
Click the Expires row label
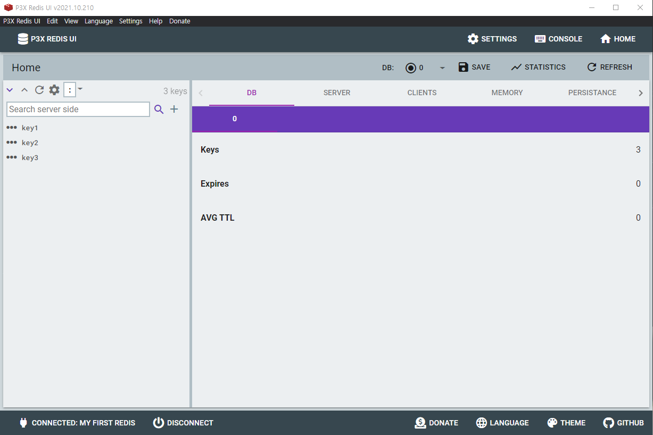(214, 183)
